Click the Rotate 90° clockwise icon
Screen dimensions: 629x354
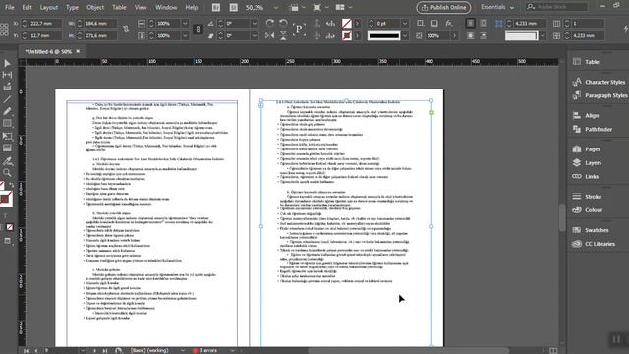pyautogui.click(x=270, y=23)
